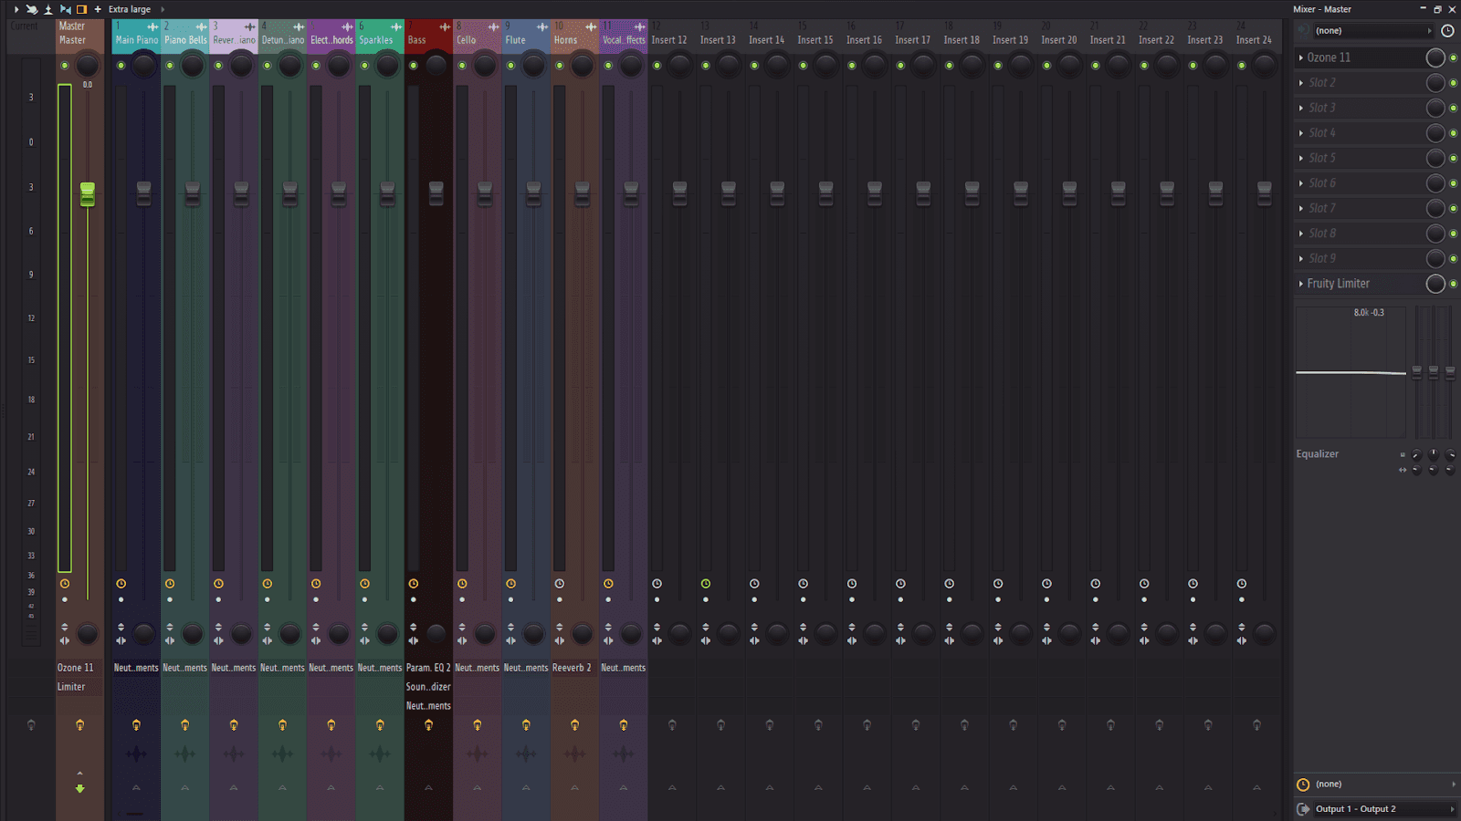Click the orange track view toggle icon

82,9
